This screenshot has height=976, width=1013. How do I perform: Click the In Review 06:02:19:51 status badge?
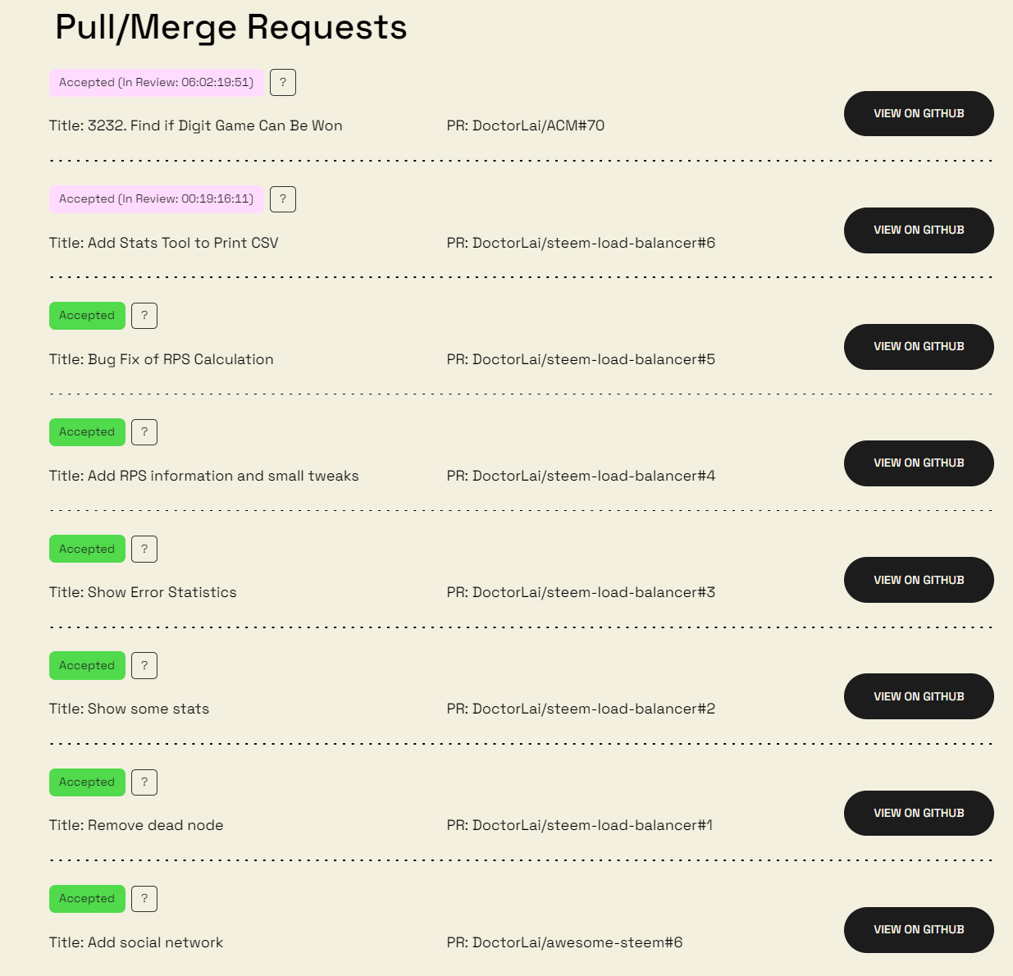[x=157, y=83]
